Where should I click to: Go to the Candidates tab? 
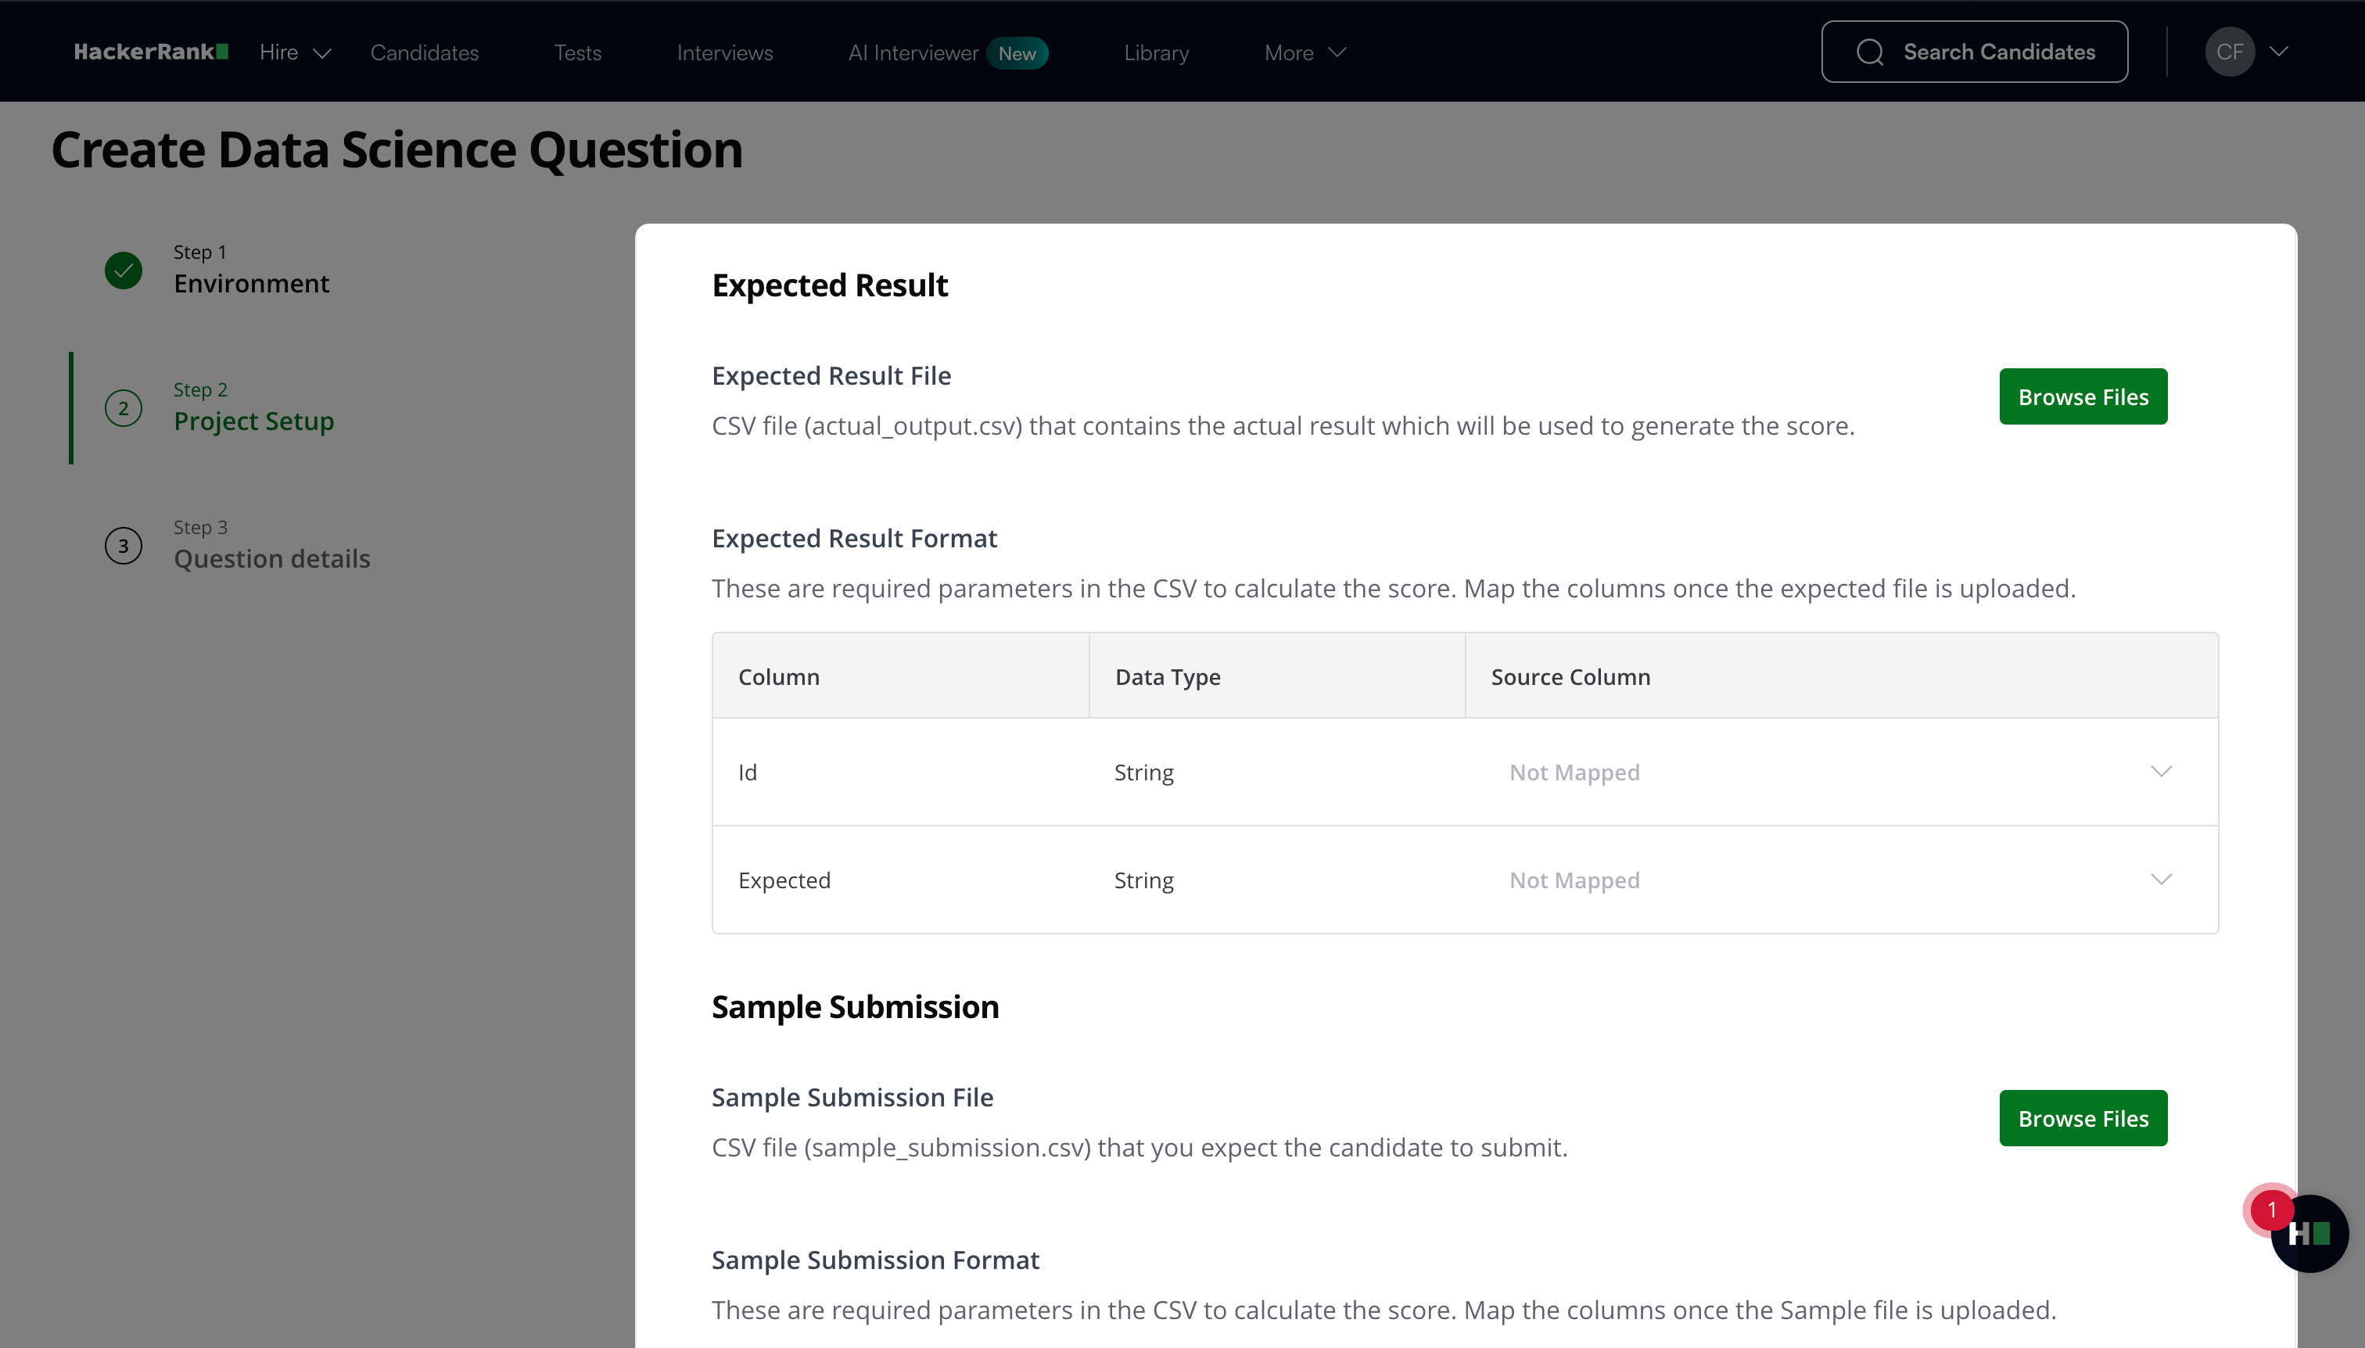coord(424,52)
